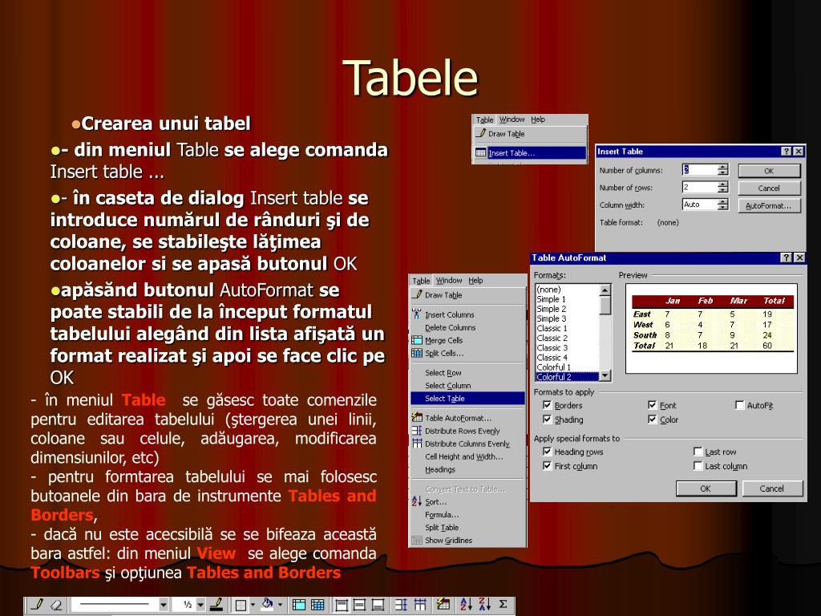The height and width of the screenshot is (616, 821).
Task: Apply the Outside Border button in the toolbar
Action: point(240,605)
